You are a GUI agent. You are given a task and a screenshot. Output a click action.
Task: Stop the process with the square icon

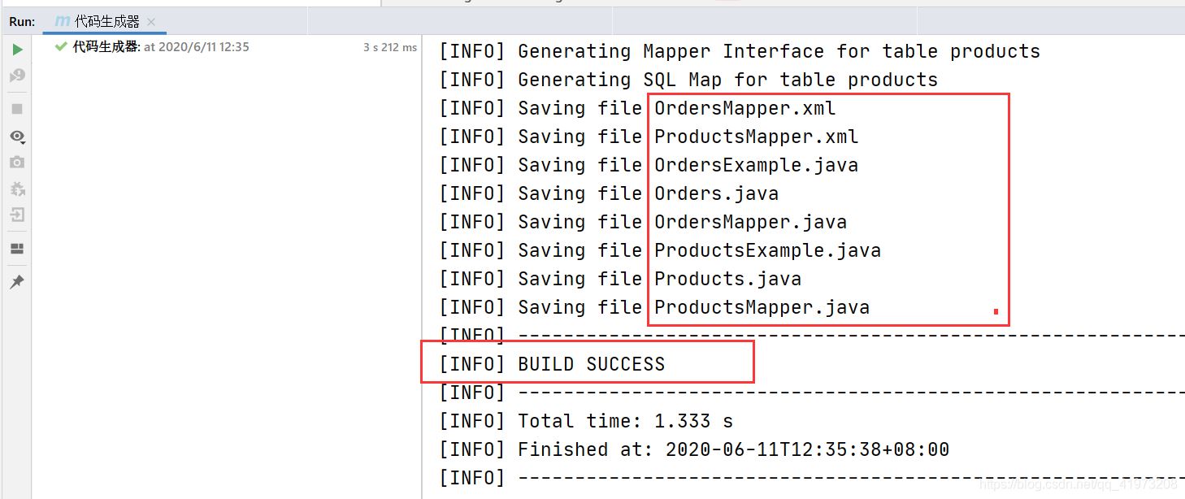coord(17,108)
